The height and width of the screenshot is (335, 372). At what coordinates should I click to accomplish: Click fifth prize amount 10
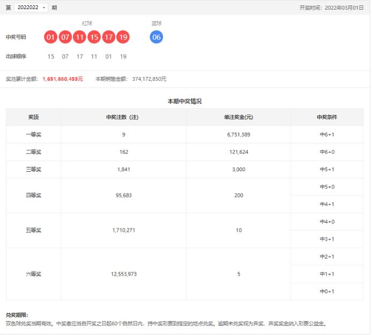pos(239,230)
